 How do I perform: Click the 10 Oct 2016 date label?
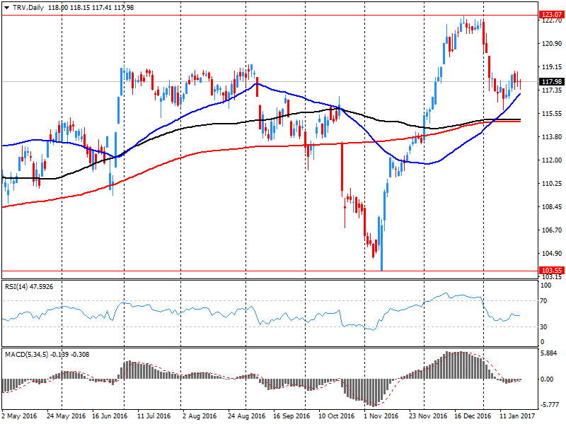click(337, 416)
